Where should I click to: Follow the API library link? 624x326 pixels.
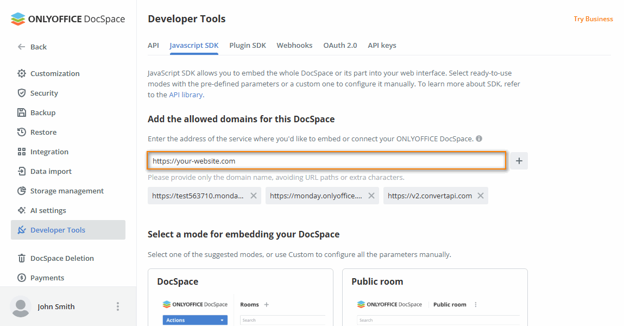[186, 95]
